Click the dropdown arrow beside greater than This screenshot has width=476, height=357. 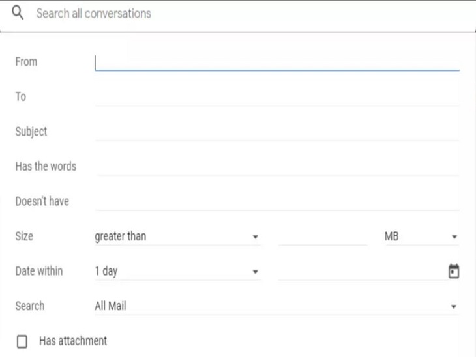point(256,237)
